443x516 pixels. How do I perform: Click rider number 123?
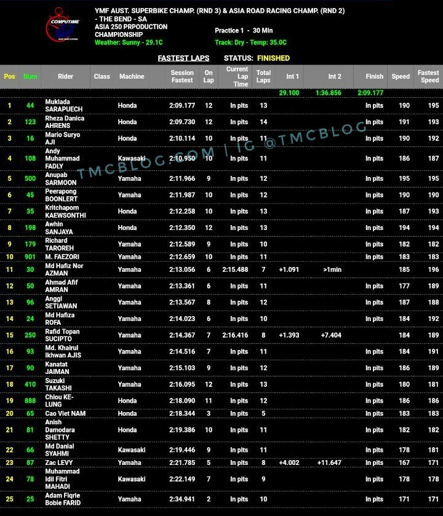(x=30, y=122)
